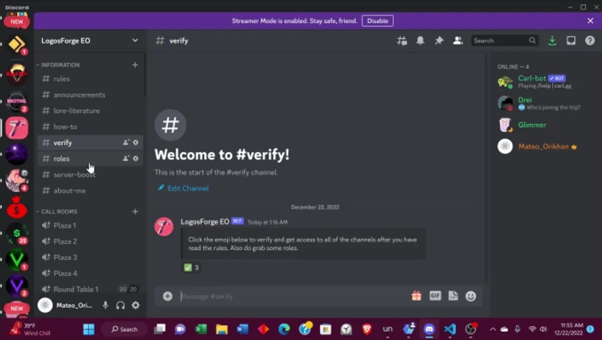Join Plaza 2 voice channel

(x=90, y=242)
